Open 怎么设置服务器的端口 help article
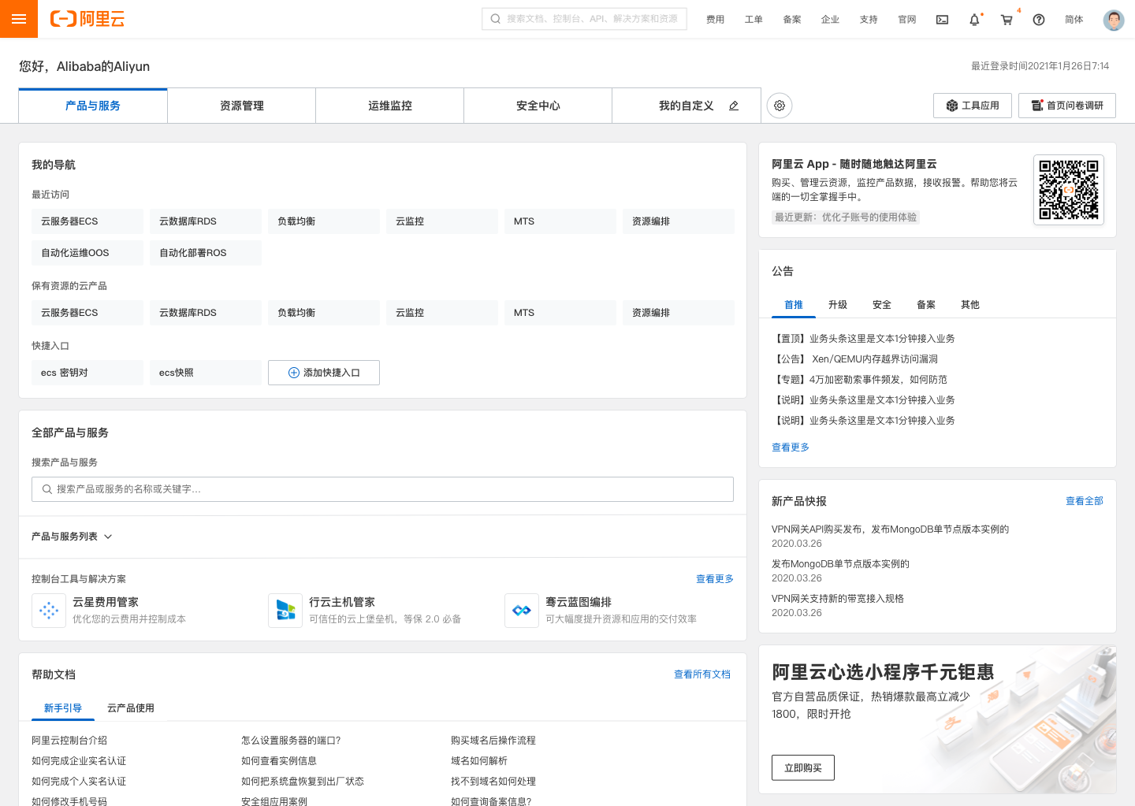 (291, 741)
